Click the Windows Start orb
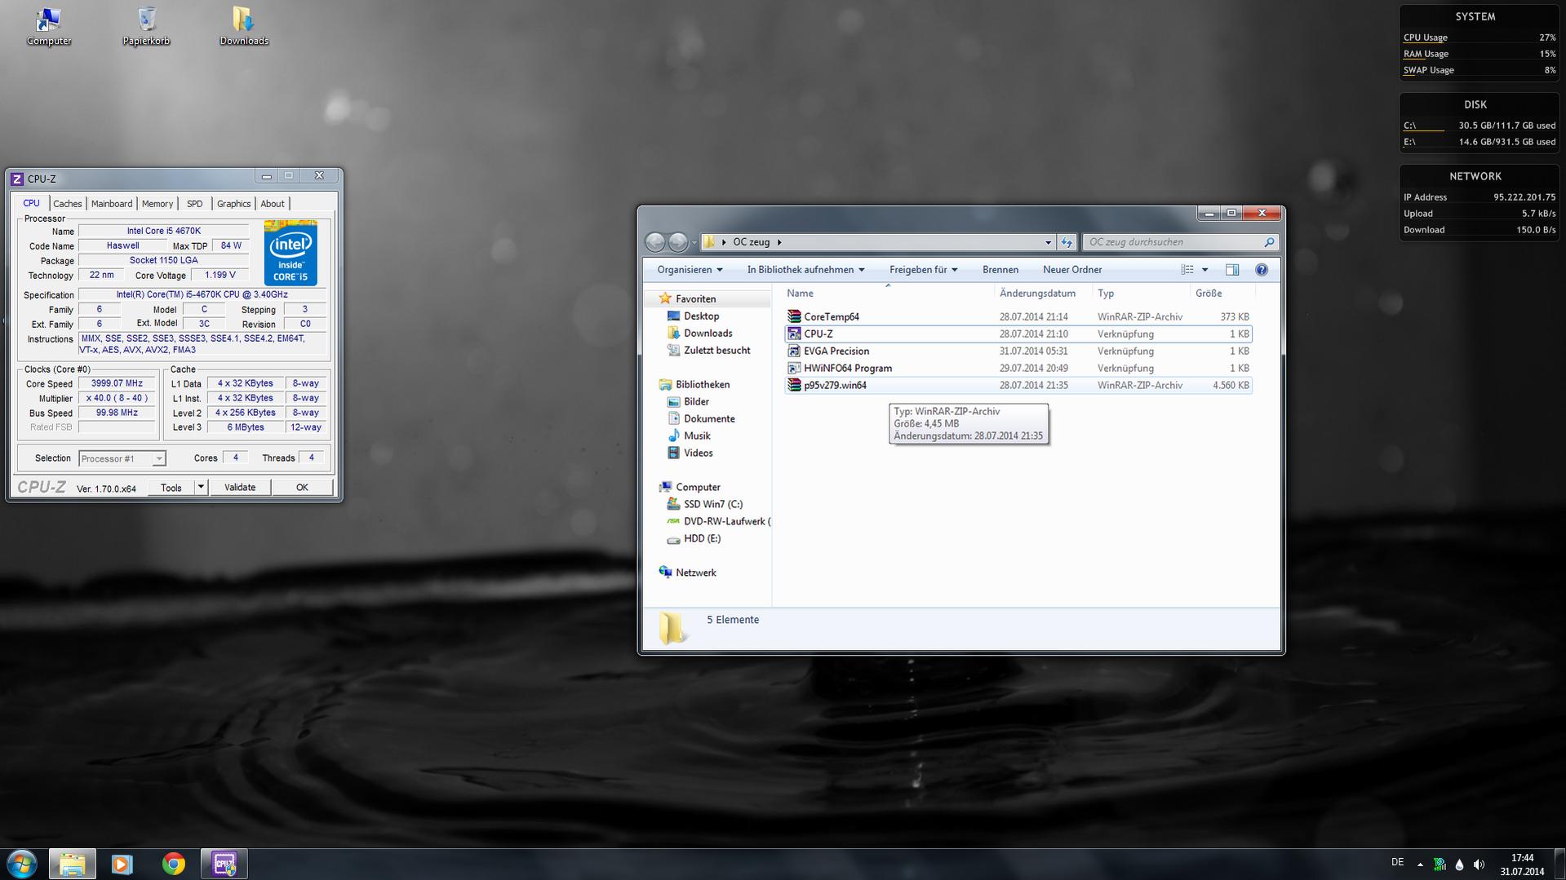Viewport: 1566px width, 880px height. coord(22,864)
